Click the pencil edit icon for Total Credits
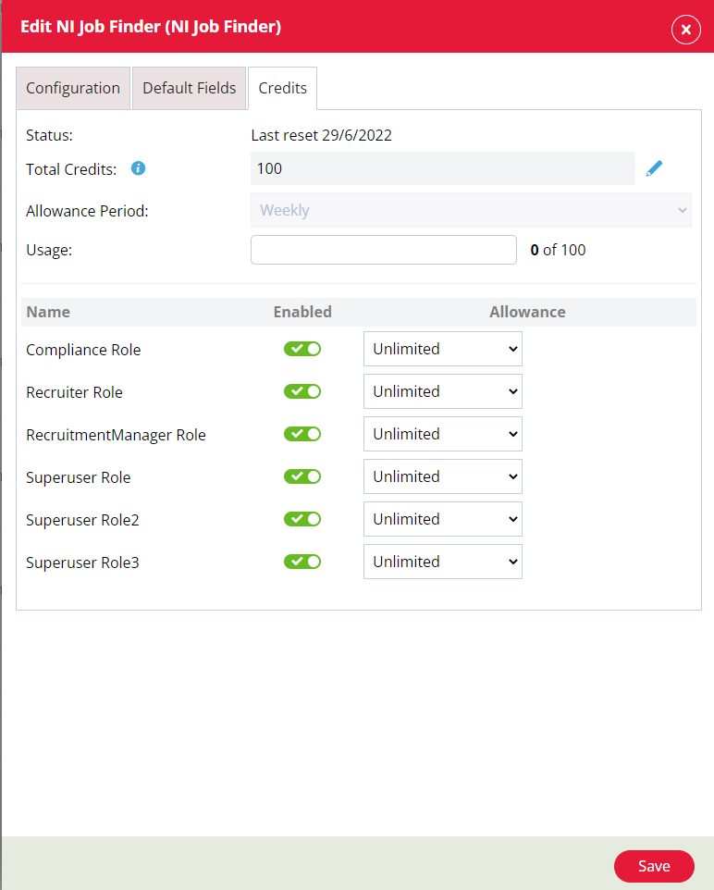 pos(654,168)
